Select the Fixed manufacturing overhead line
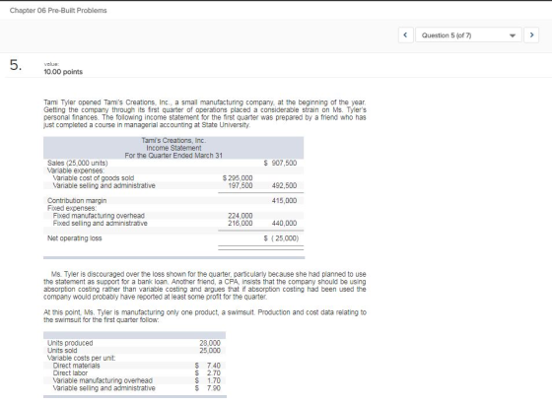552x405 pixels. click(x=173, y=216)
